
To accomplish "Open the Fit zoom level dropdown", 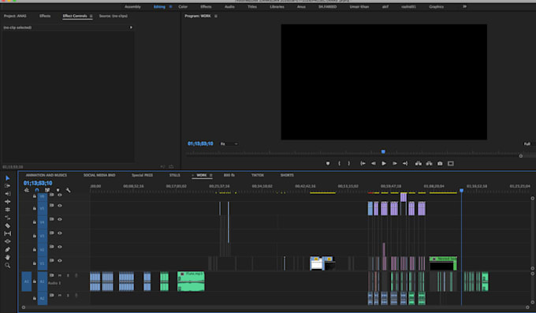I will click(229, 144).
